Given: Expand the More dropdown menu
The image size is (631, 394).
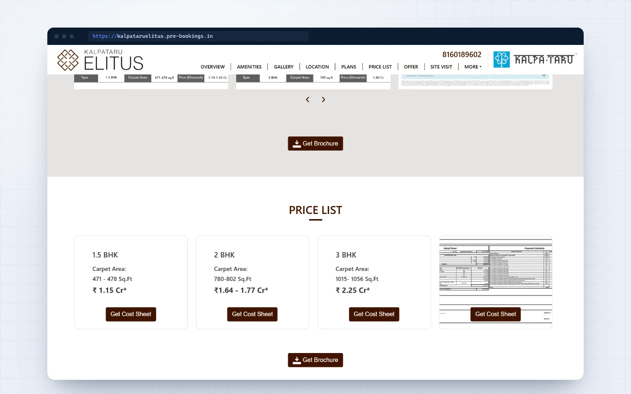Looking at the screenshot, I should [x=473, y=67].
